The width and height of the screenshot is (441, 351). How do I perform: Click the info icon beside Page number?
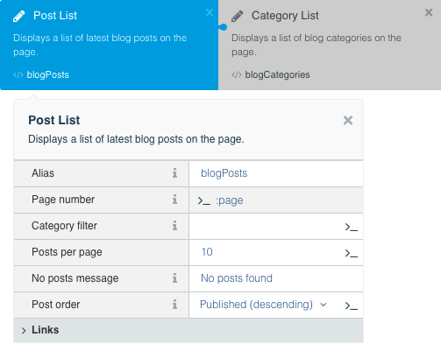pyautogui.click(x=174, y=200)
